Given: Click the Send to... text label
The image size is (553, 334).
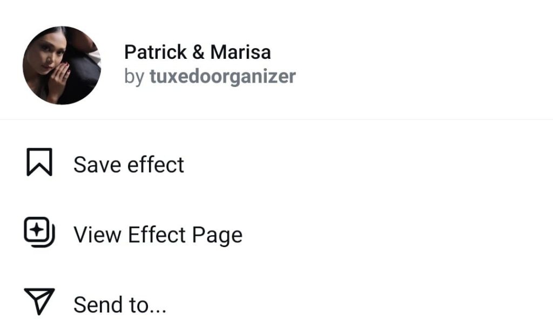Looking at the screenshot, I should click(120, 305).
